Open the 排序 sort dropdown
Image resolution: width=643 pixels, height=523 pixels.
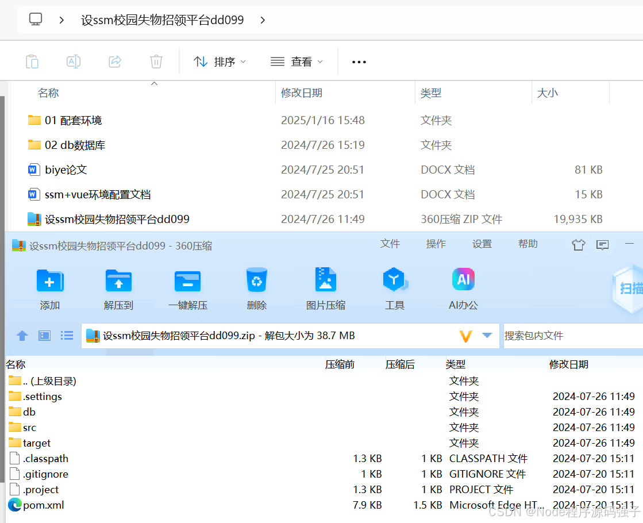pyautogui.click(x=220, y=62)
